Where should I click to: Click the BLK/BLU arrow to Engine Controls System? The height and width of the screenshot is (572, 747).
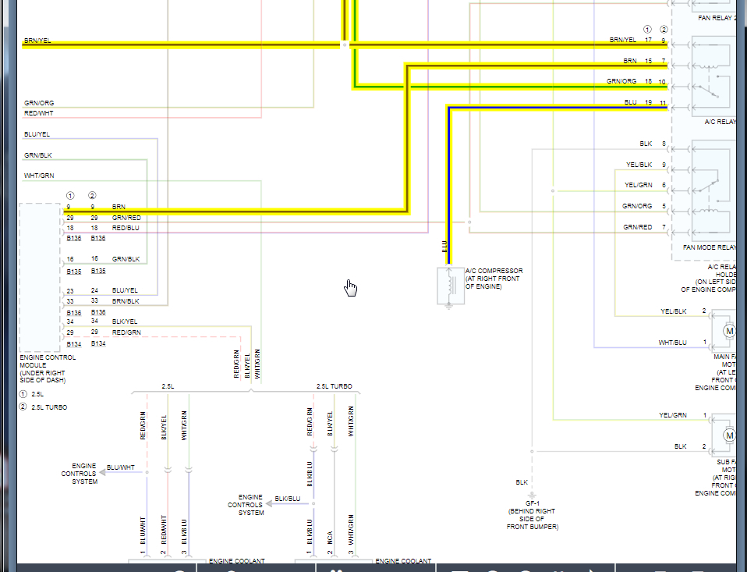(x=289, y=503)
